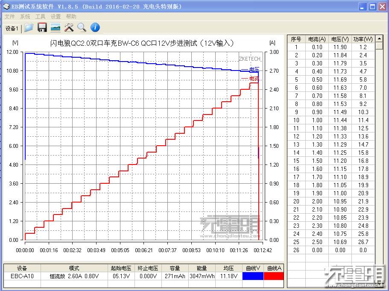
Task: Click the start voltage value 05.13V
Action: point(121,276)
